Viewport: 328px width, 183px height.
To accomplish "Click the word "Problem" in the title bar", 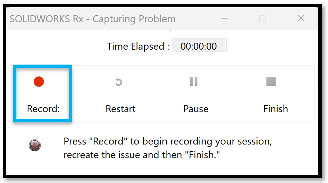I will coord(157,19).
